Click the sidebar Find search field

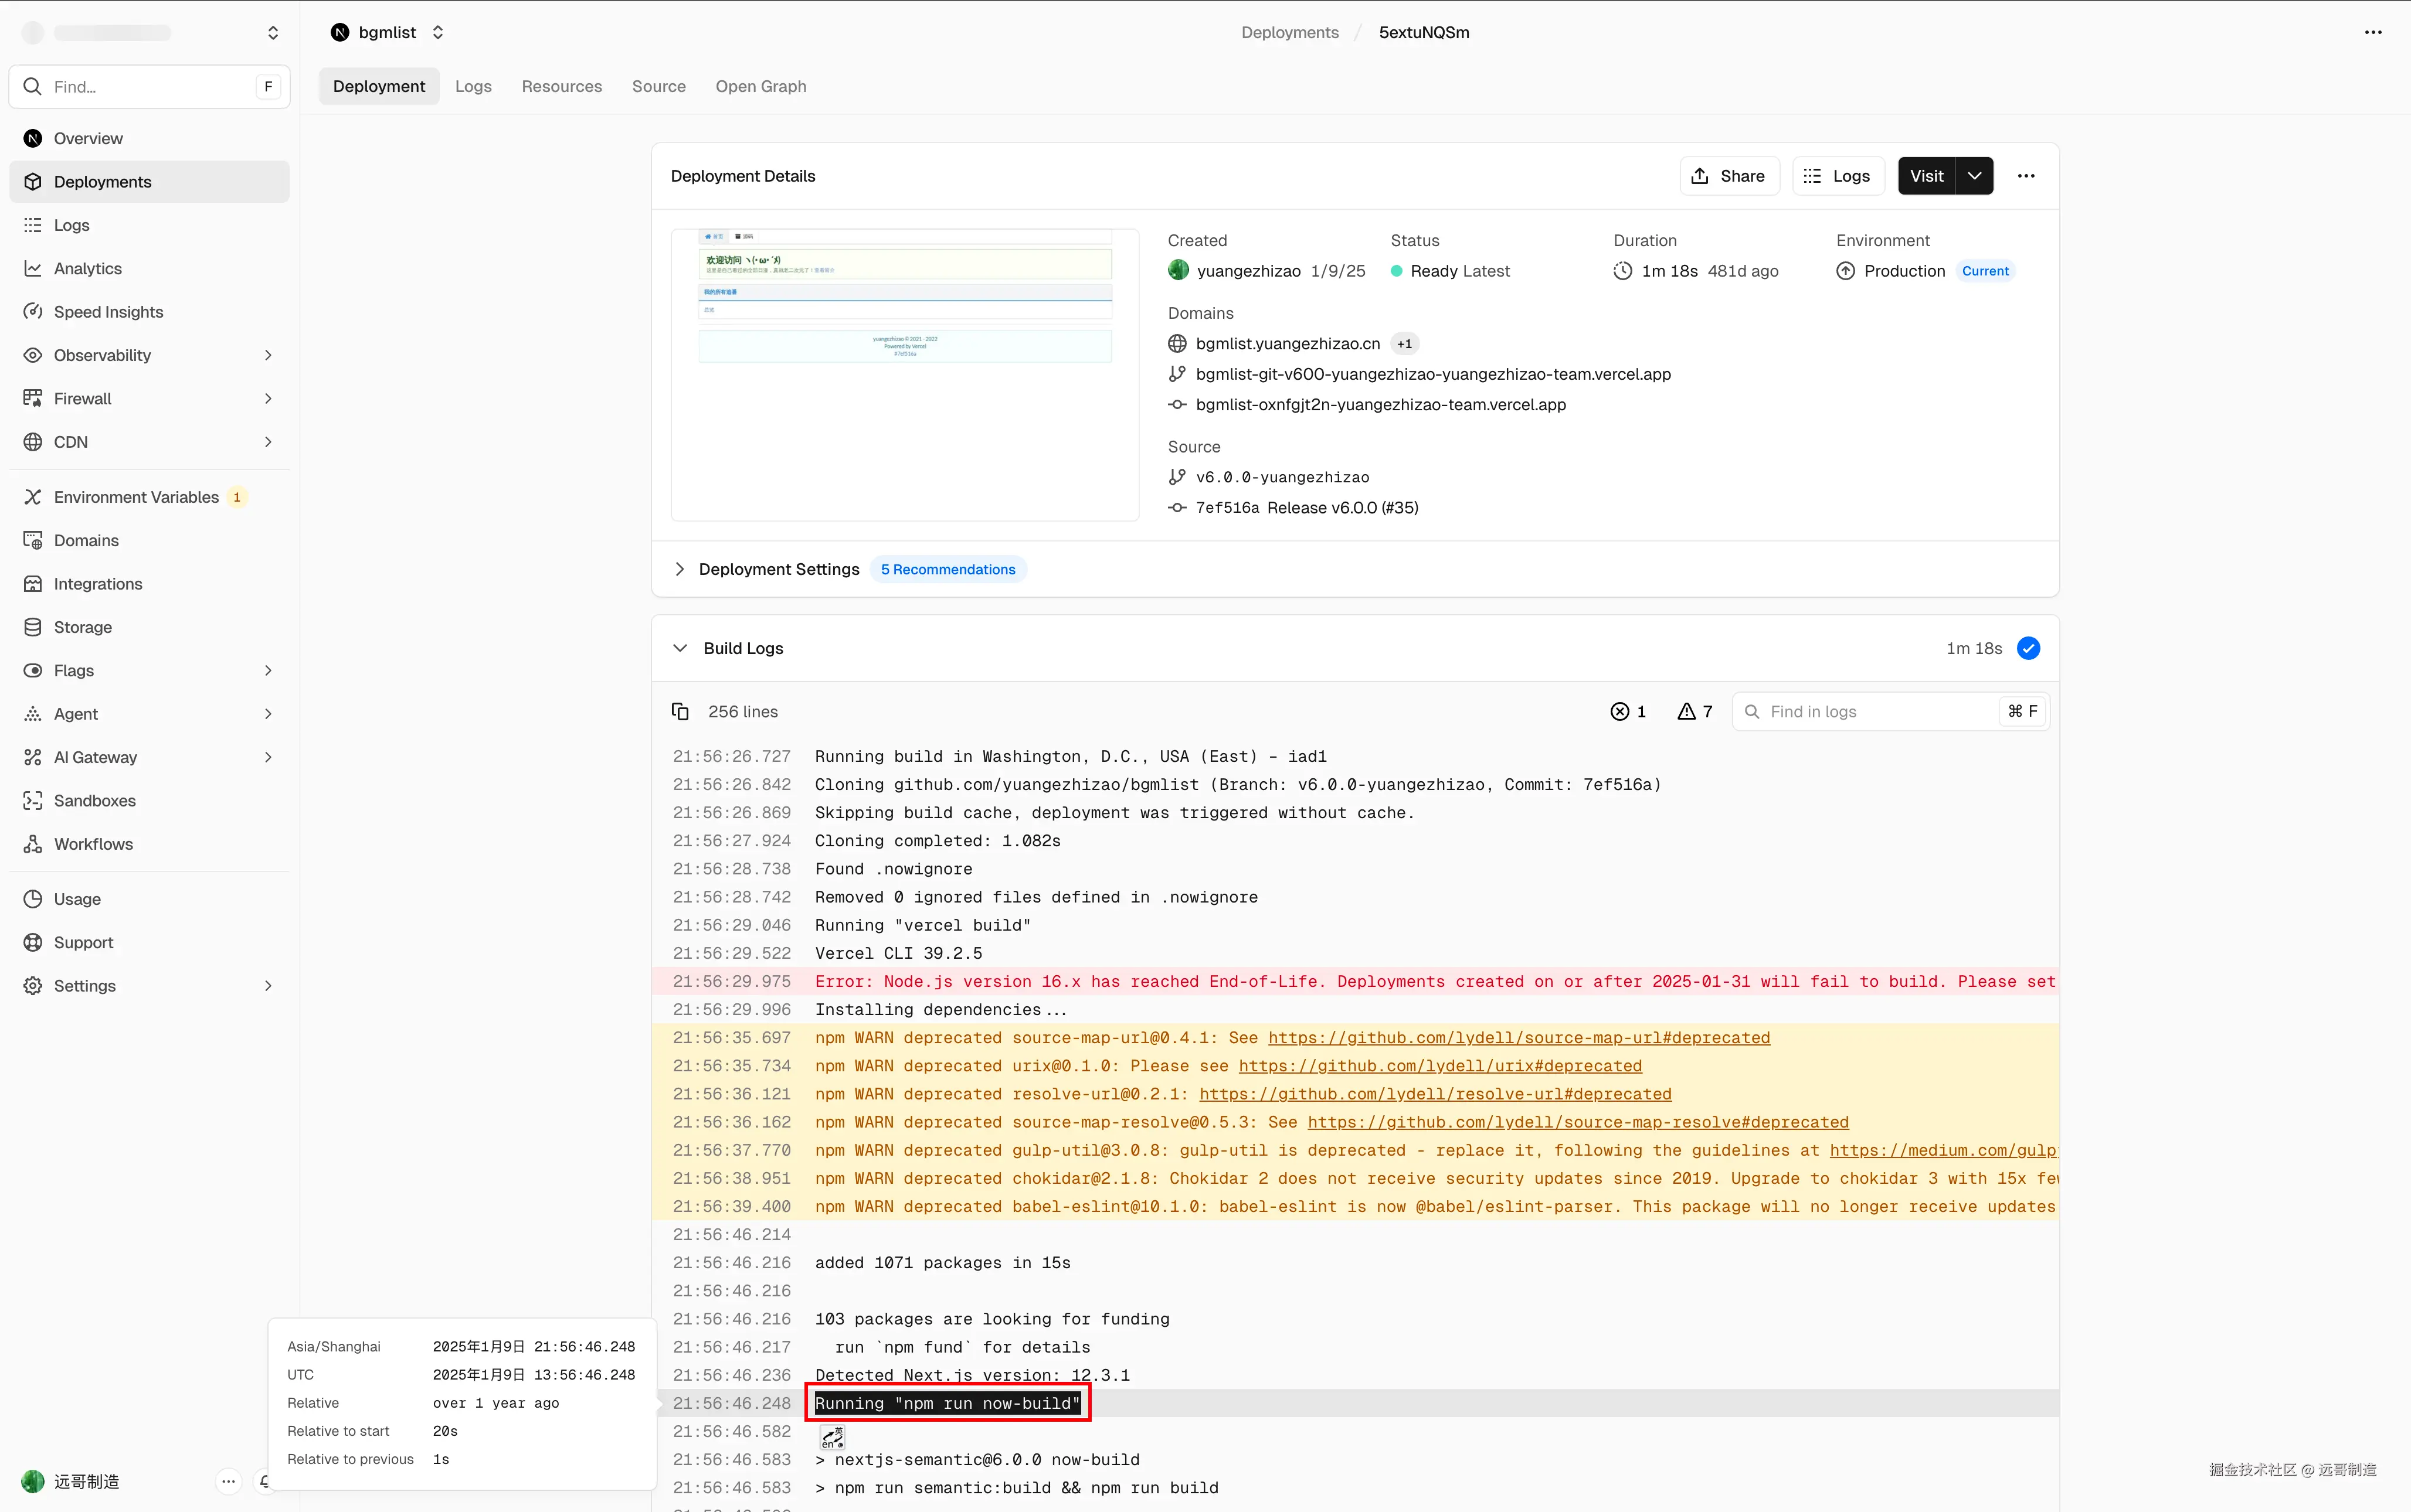(149, 87)
